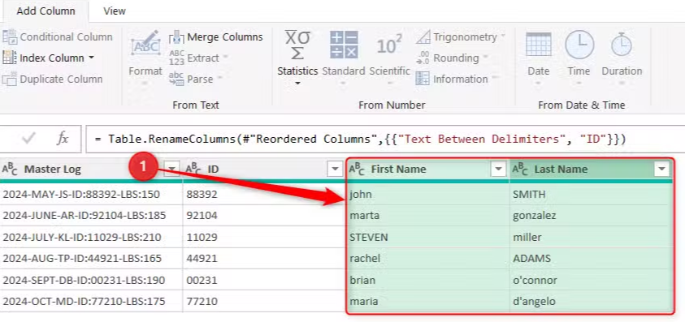Viewport: 685px width, 322px height.
Task: Expand the Index Column dropdown arrow
Action: point(91,58)
